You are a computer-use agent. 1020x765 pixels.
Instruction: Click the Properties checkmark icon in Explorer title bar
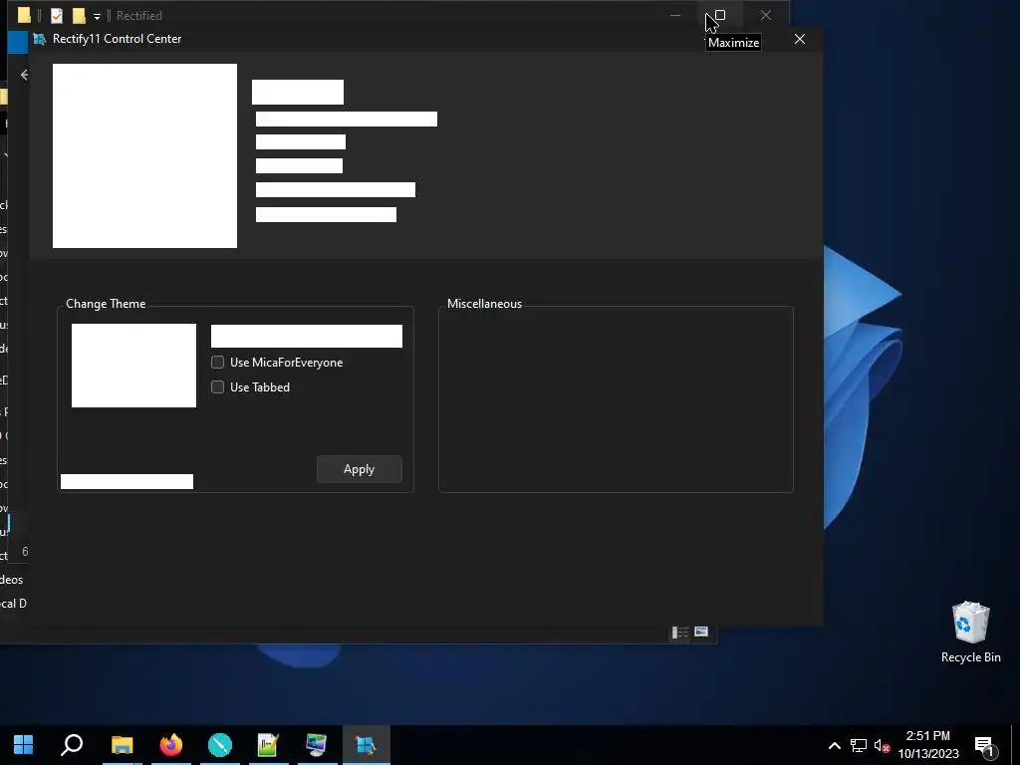(57, 15)
